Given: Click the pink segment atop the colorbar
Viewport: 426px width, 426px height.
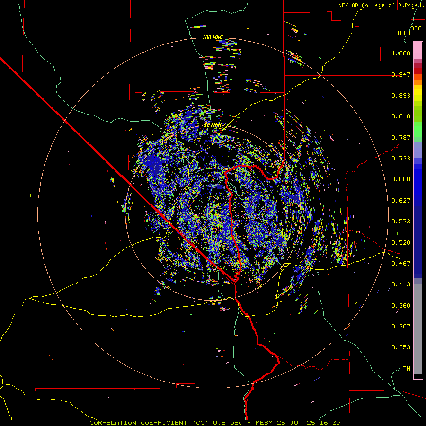Looking at the screenshot, I should point(418,50).
